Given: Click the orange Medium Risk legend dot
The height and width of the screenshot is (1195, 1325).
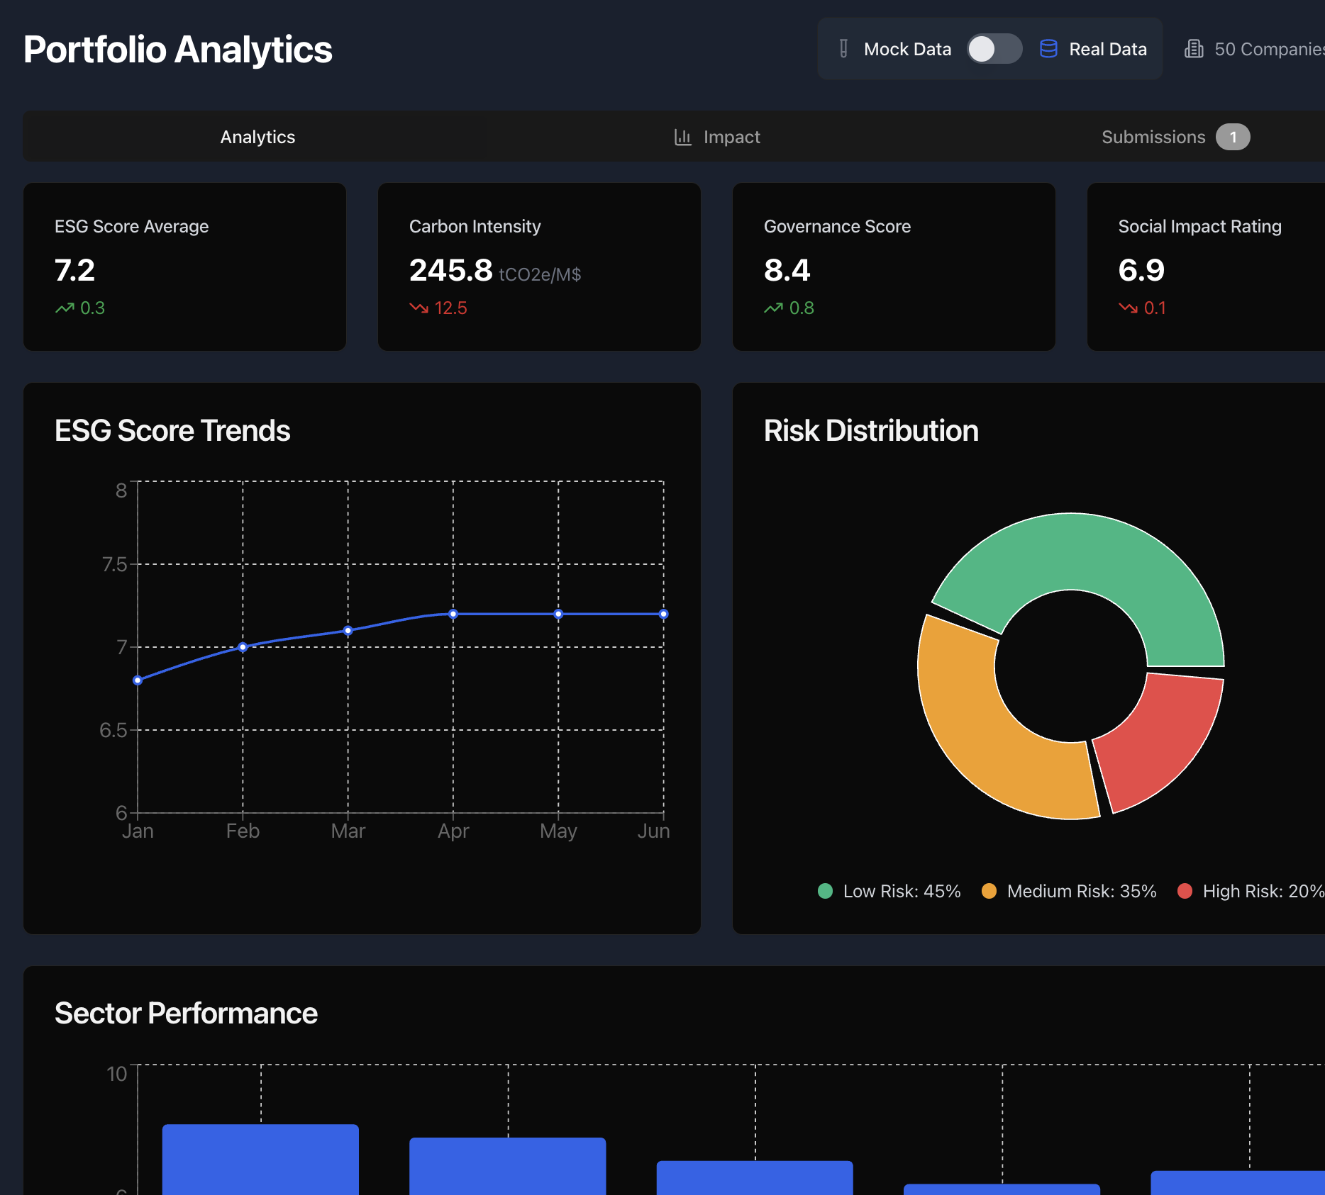Looking at the screenshot, I should [x=989, y=891].
